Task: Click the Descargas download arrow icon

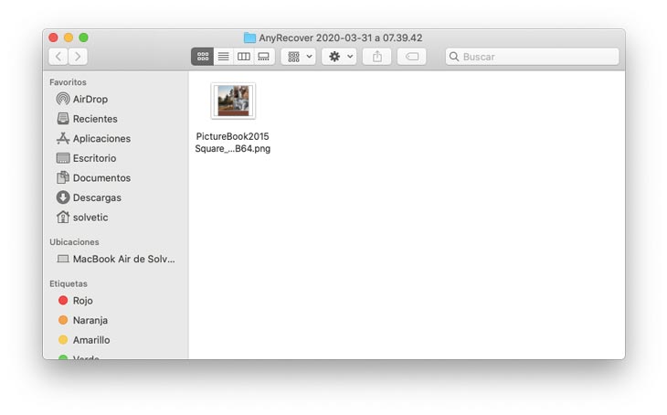Action: coord(63,197)
